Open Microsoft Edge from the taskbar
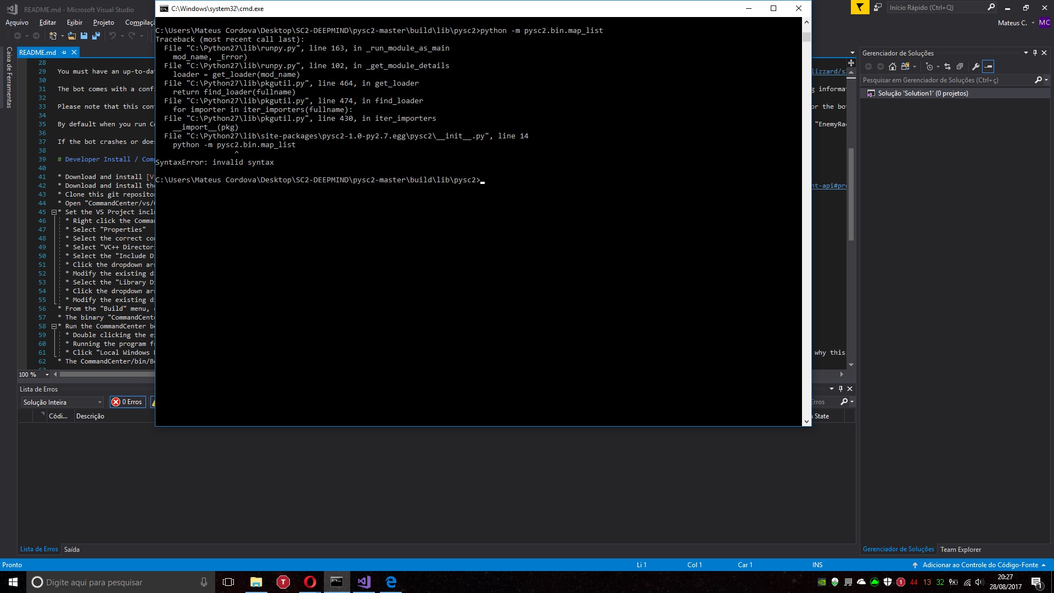Viewport: 1054px width, 593px height. click(x=391, y=581)
